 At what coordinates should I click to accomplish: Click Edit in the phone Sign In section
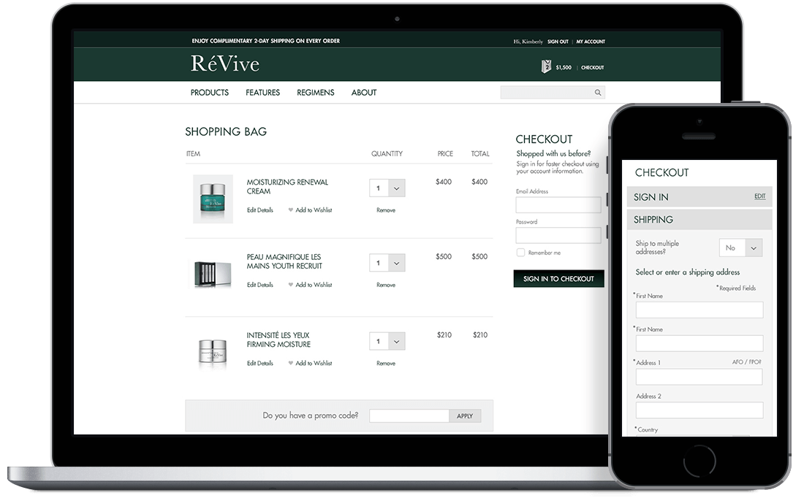click(x=760, y=196)
